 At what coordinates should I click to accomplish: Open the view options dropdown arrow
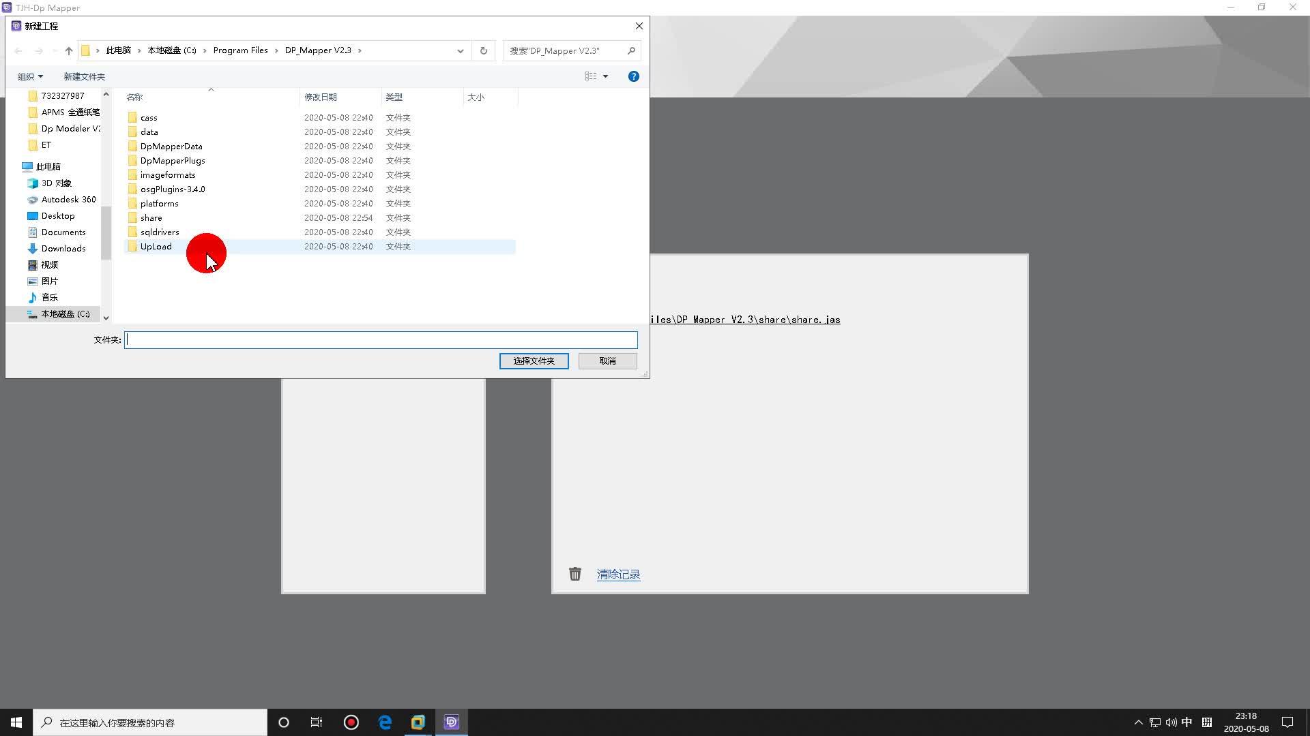pyautogui.click(x=605, y=76)
